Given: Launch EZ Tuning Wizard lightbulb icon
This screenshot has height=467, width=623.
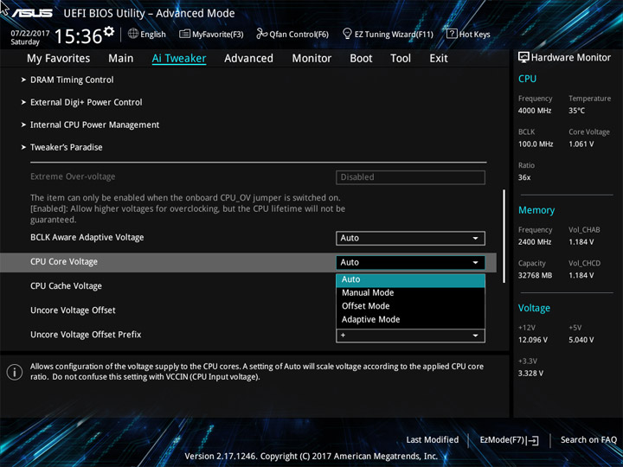Looking at the screenshot, I should point(347,34).
